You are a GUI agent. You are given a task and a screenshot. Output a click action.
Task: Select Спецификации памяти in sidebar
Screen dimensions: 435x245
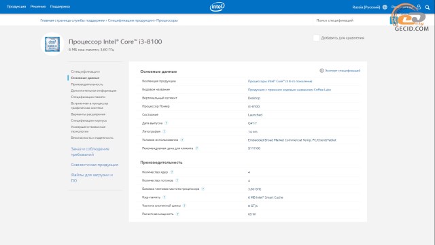(x=88, y=97)
